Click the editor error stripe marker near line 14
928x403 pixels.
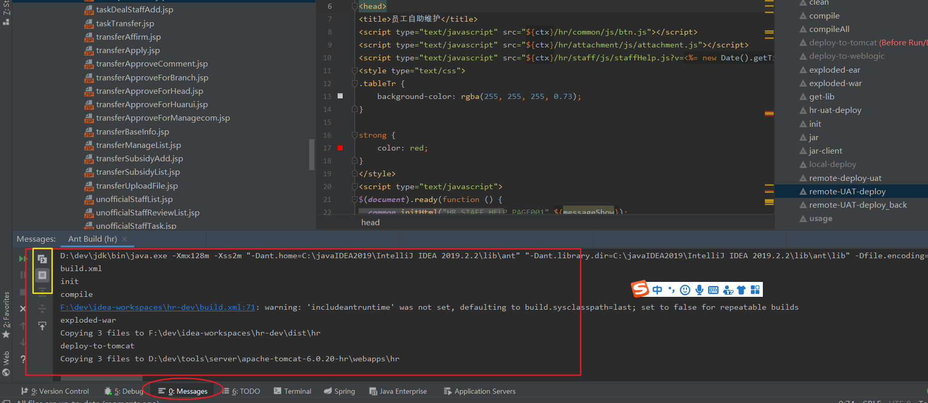coord(769,113)
